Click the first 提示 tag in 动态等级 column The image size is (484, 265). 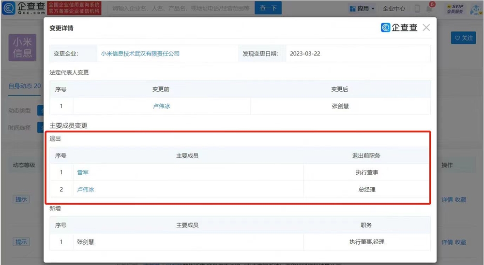pos(21,199)
